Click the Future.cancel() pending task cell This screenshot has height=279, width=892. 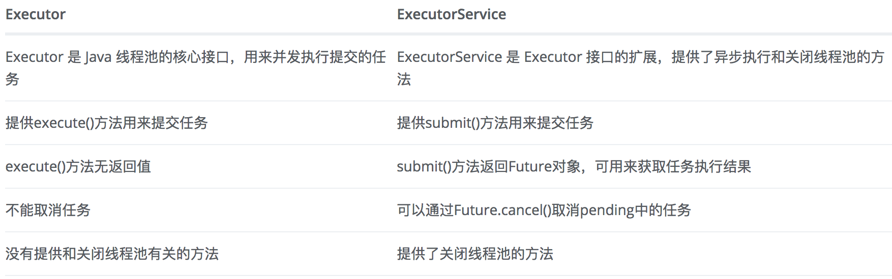(x=544, y=210)
